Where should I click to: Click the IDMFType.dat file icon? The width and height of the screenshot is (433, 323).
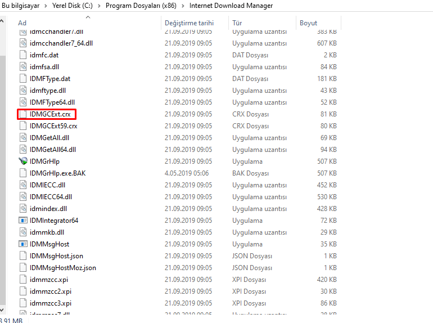click(23, 79)
